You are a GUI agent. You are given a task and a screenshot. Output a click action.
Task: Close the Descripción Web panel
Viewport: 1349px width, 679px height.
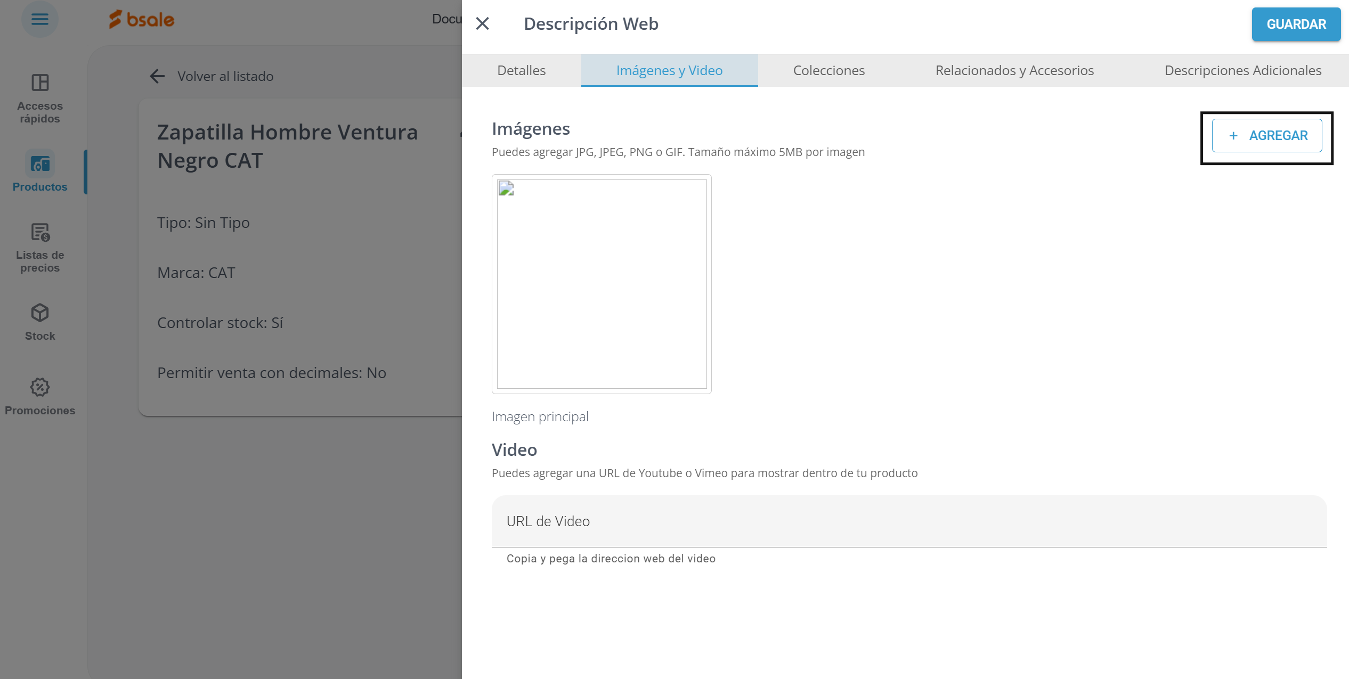[482, 24]
